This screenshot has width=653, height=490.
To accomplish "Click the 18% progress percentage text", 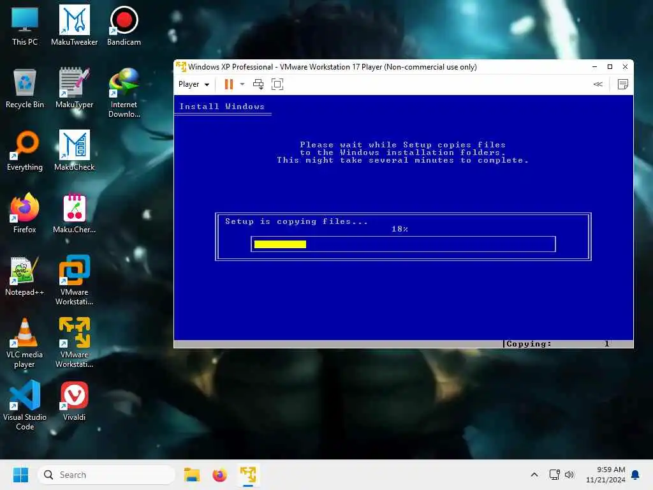I will 400,229.
